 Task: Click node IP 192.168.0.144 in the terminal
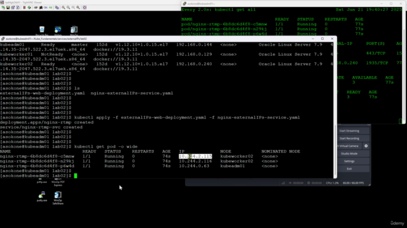coord(194,44)
